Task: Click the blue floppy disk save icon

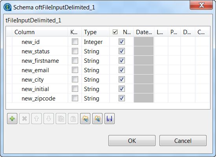Action: pyautogui.click(x=110, y=119)
